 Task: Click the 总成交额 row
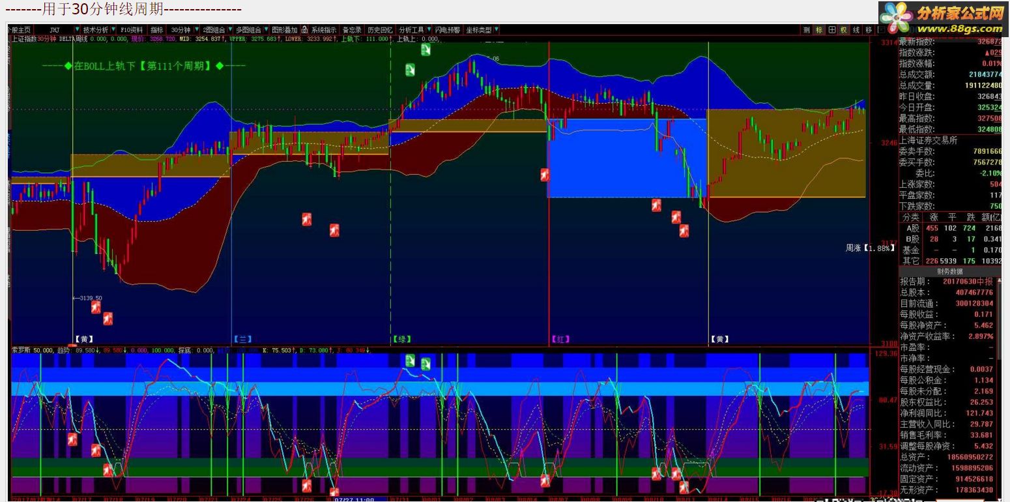(x=951, y=74)
